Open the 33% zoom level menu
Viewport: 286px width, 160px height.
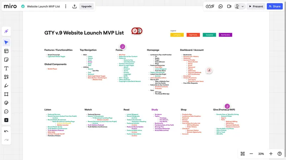261,154
